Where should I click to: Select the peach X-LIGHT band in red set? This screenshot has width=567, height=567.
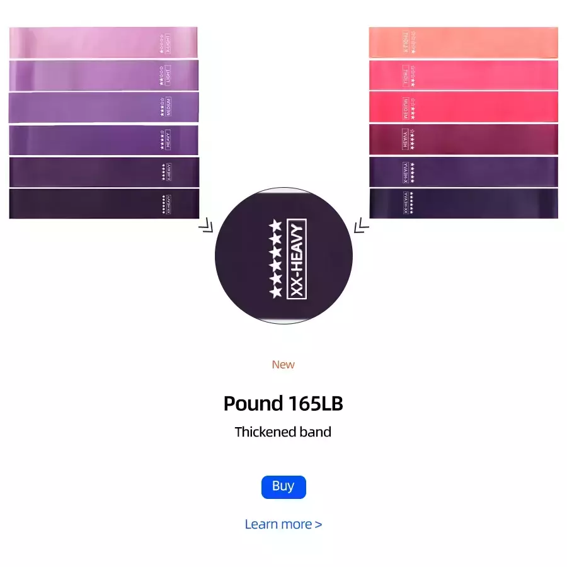click(x=463, y=42)
